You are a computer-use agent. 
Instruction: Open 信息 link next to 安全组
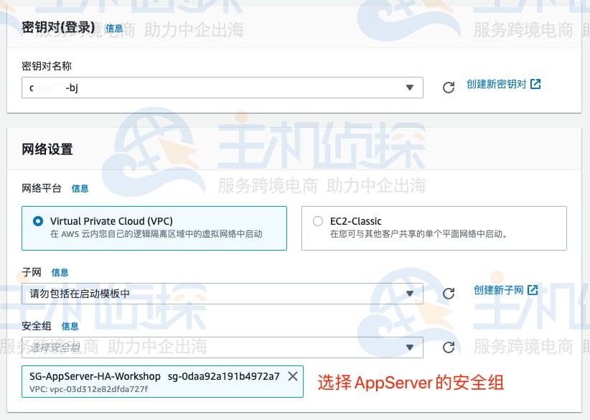70,327
